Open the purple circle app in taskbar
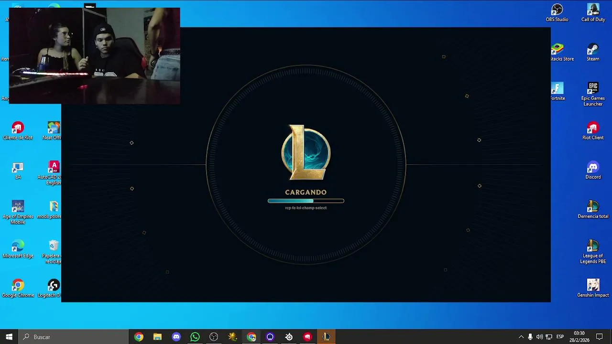This screenshot has height=344, width=612. pyautogui.click(x=270, y=337)
